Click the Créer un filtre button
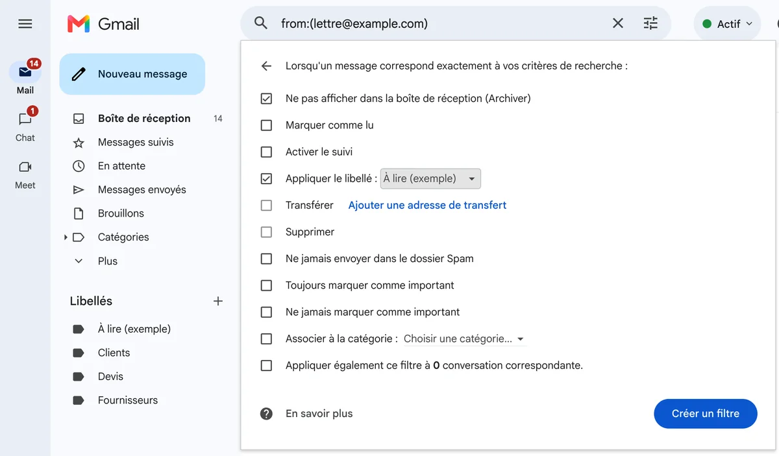 [x=706, y=413]
